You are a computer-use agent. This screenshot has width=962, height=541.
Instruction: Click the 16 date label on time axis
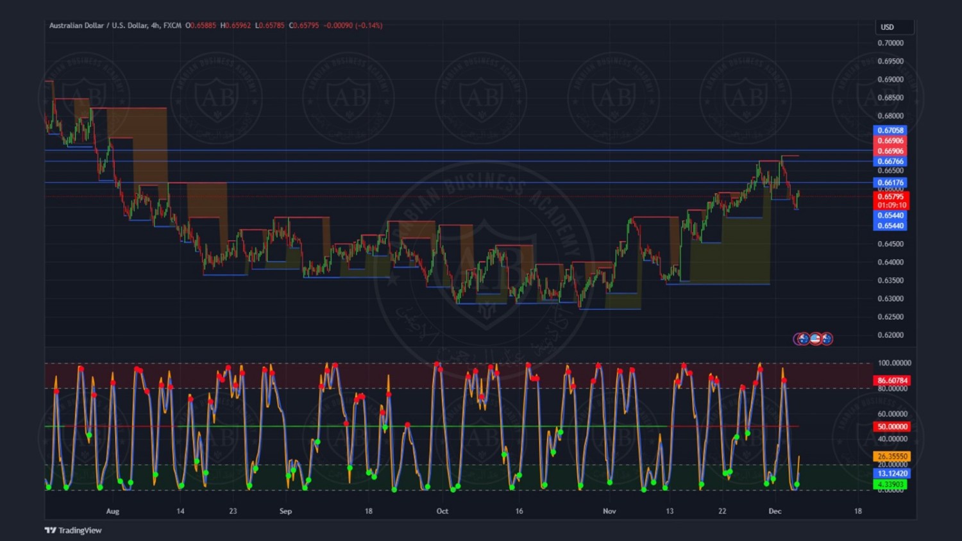click(519, 512)
